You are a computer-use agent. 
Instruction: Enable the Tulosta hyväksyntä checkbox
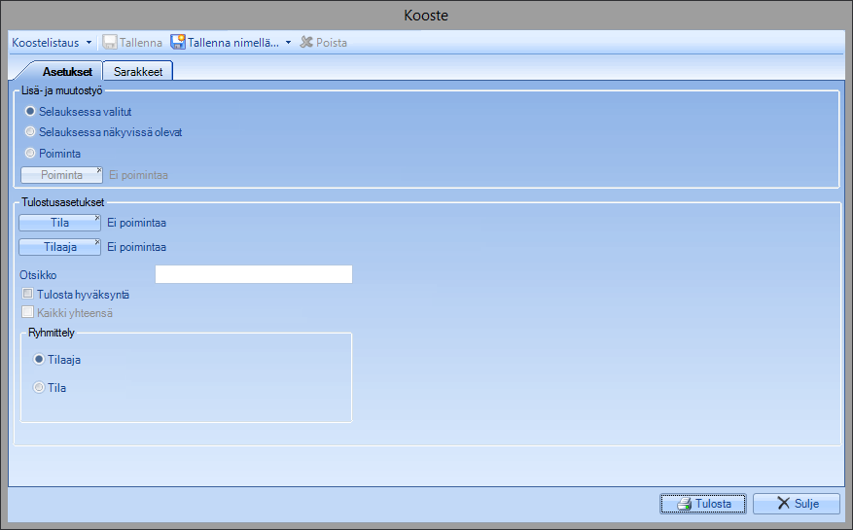[28, 294]
